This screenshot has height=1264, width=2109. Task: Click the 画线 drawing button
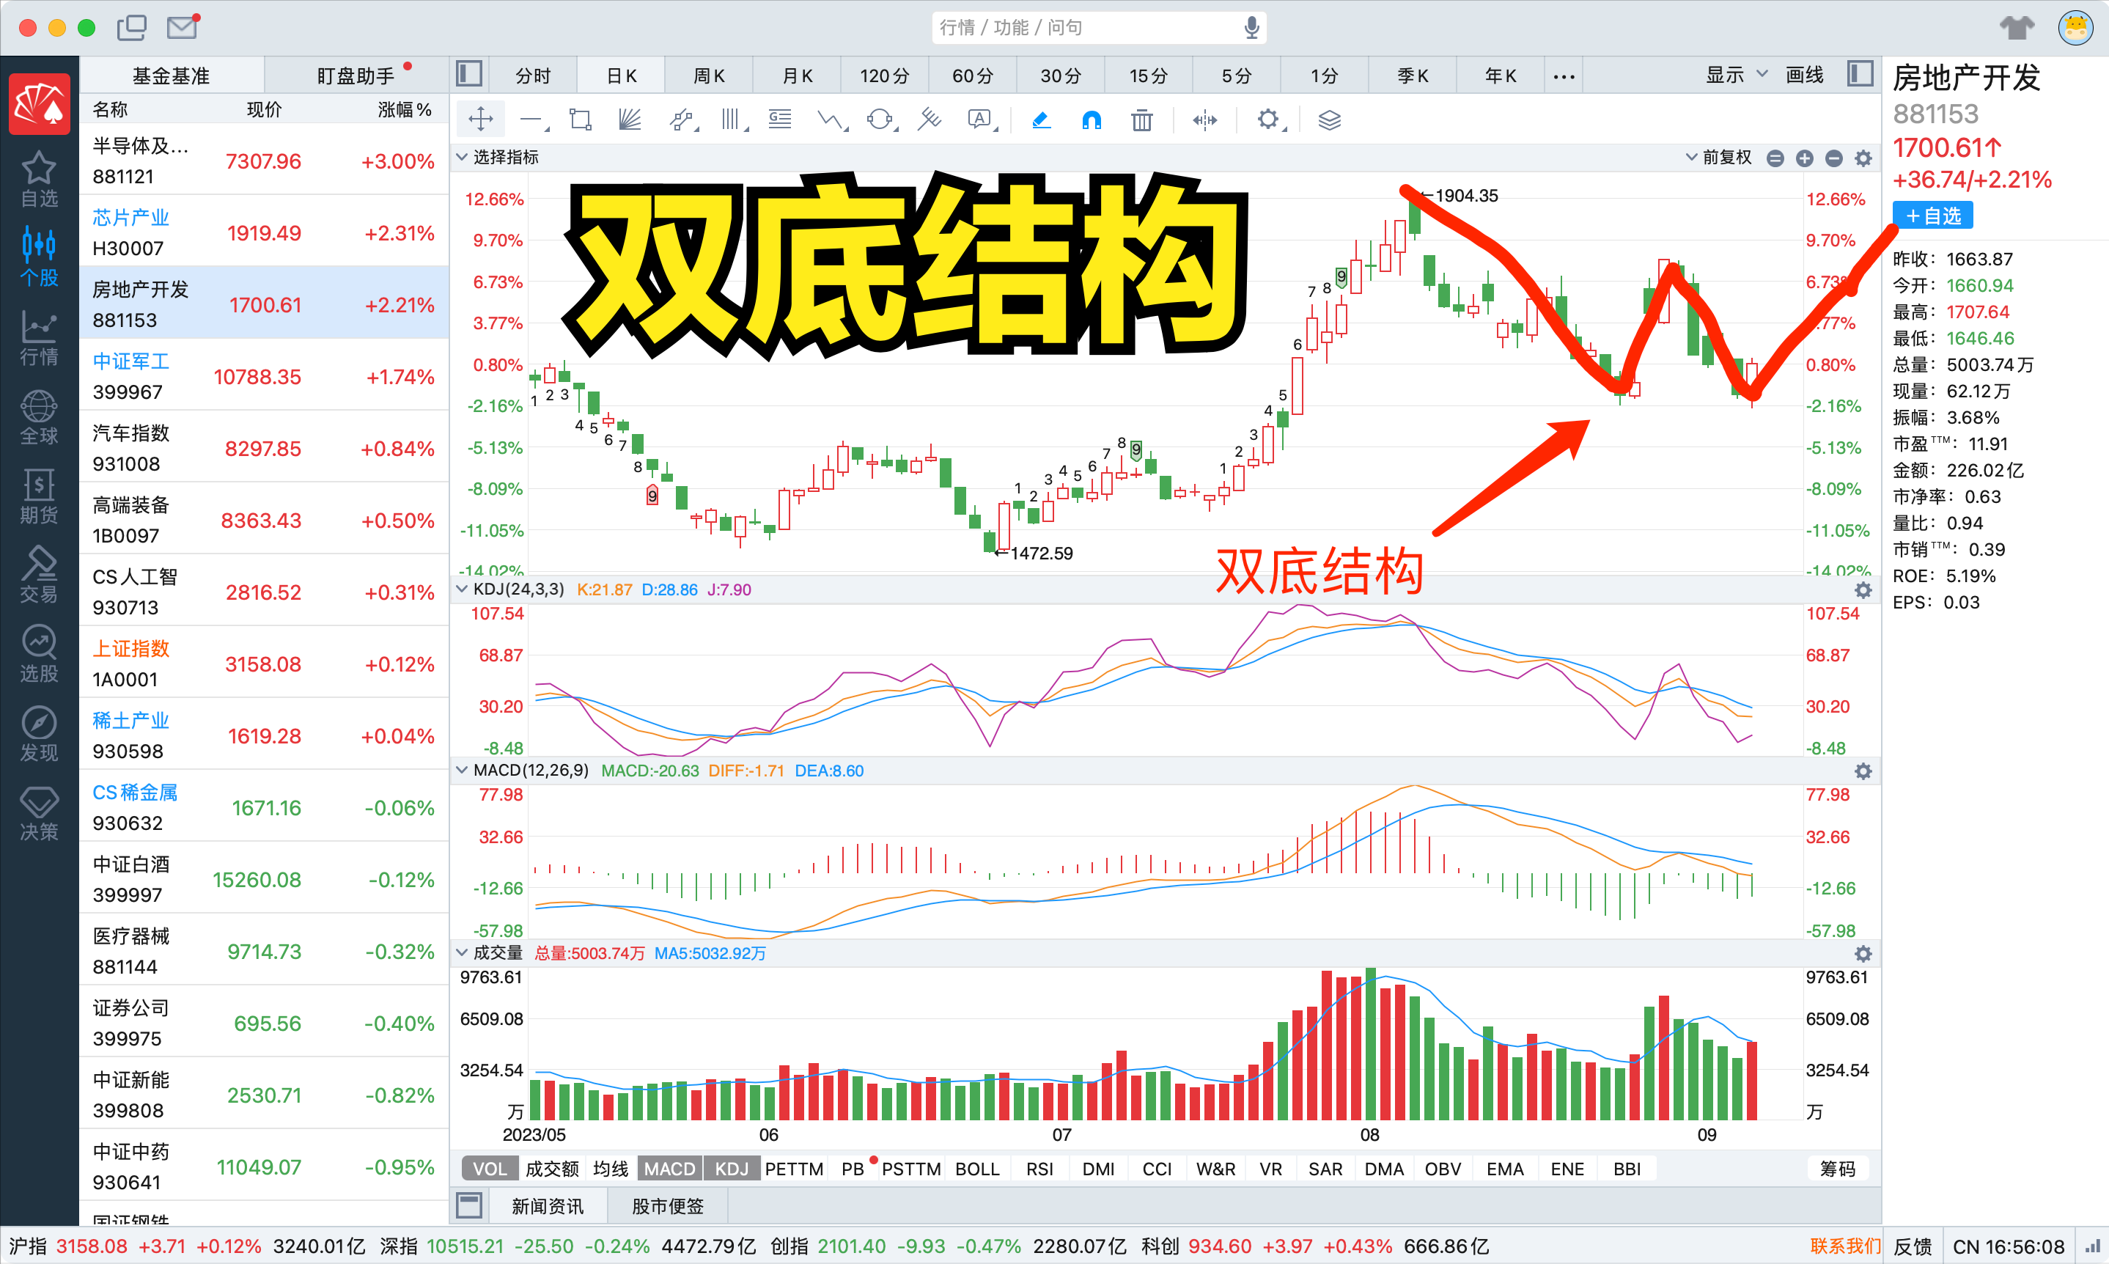1804,75
